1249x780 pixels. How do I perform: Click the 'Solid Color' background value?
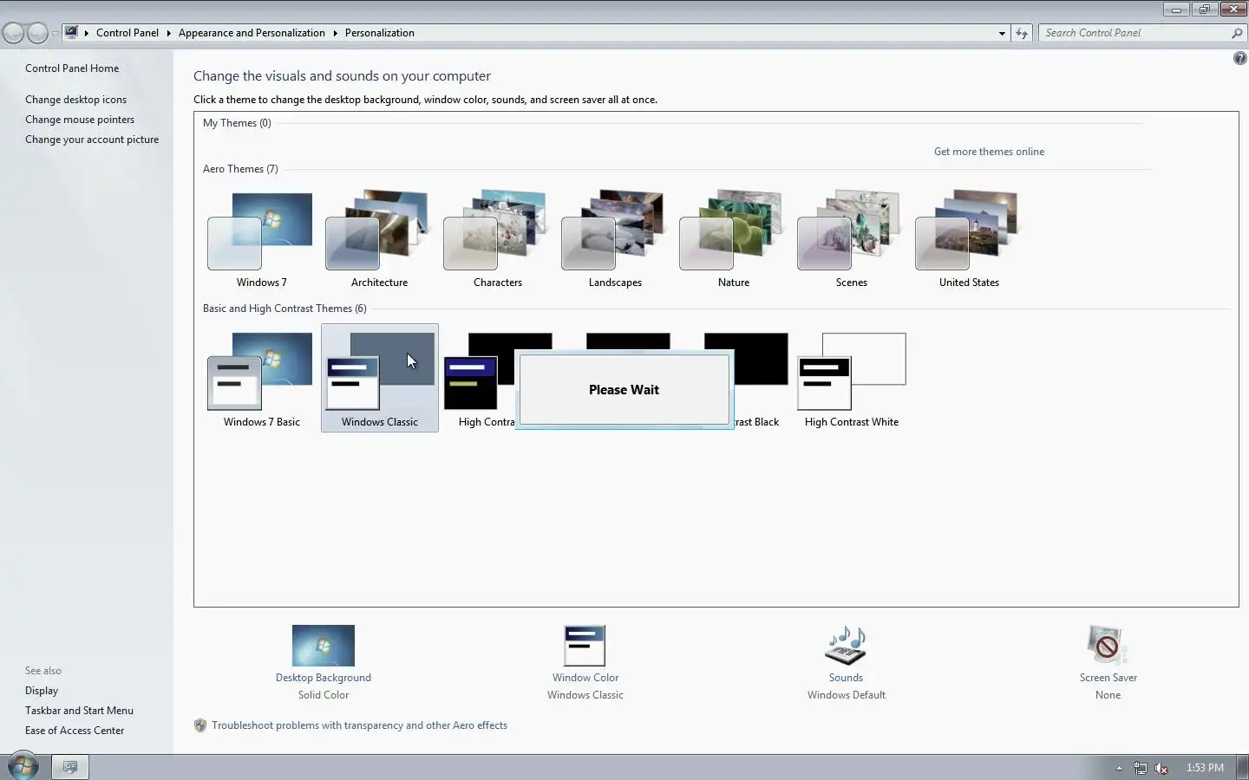pyautogui.click(x=324, y=695)
